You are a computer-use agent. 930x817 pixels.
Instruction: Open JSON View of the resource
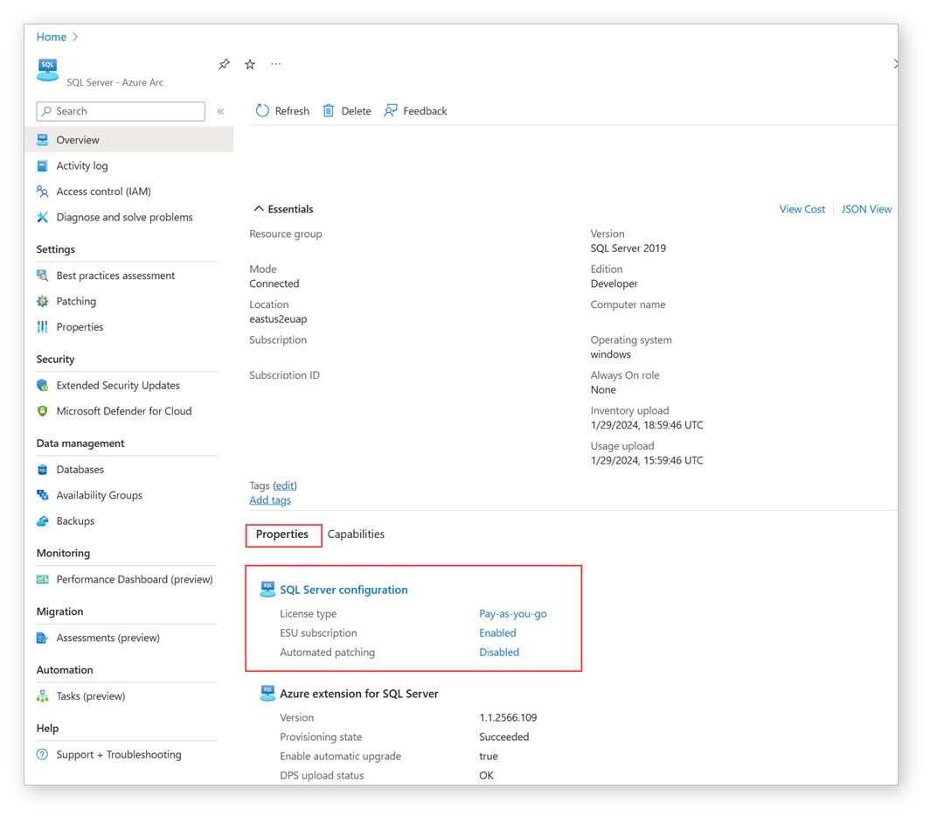coord(866,208)
